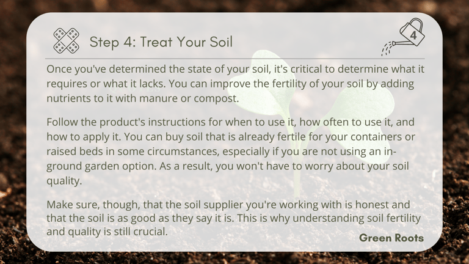Select the paragraph starting "Make sure, though"

[x=234, y=218]
